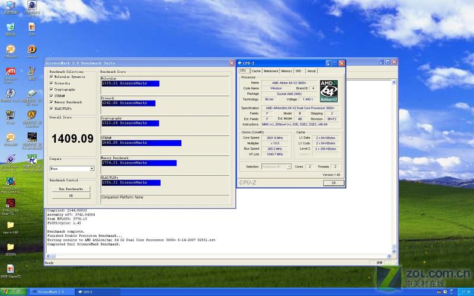Click the clock in the system tray

click(465, 292)
